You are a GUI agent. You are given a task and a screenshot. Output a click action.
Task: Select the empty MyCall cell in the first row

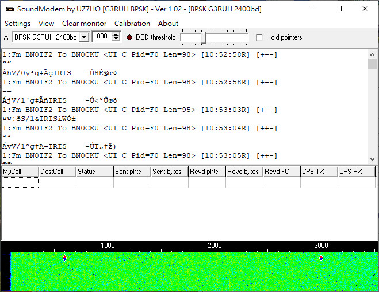pos(20,182)
